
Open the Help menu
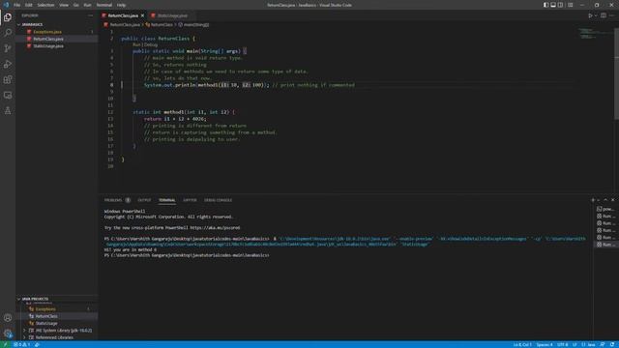click(122, 5)
